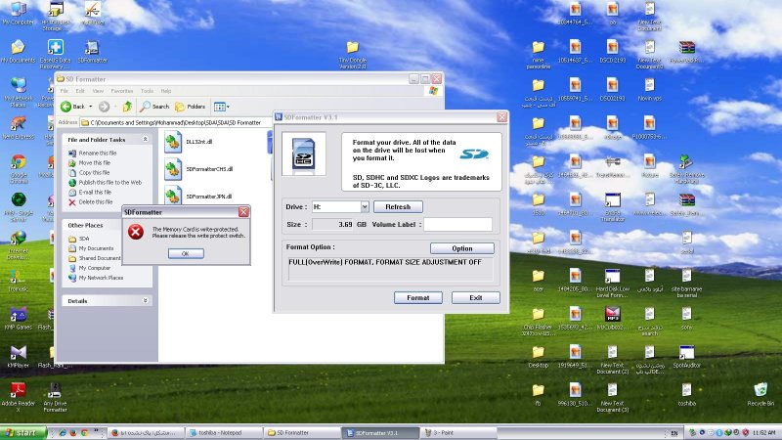Screen dimensions: 782x440
Task: Click Move this file link
Action: coord(94,162)
